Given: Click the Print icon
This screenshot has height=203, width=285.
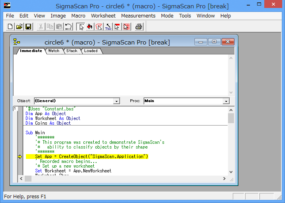Looking at the screenshot, I should coord(139,27).
